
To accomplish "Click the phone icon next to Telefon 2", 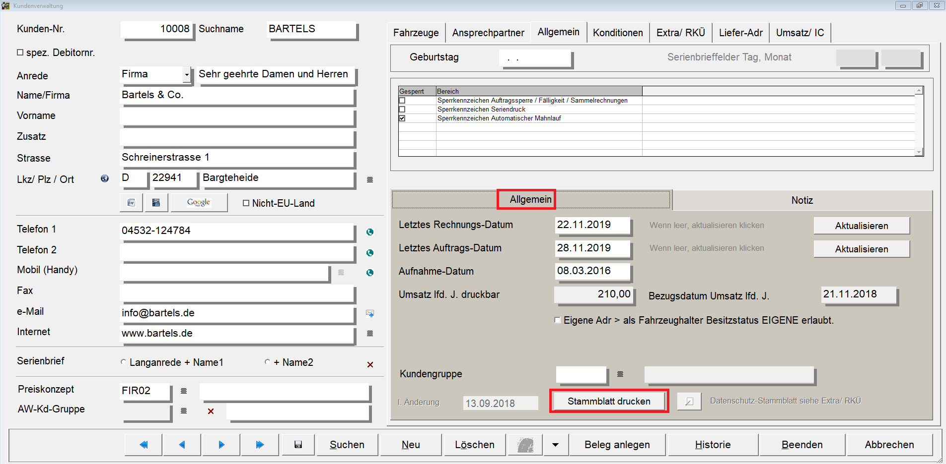I will pyautogui.click(x=370, y=253).
